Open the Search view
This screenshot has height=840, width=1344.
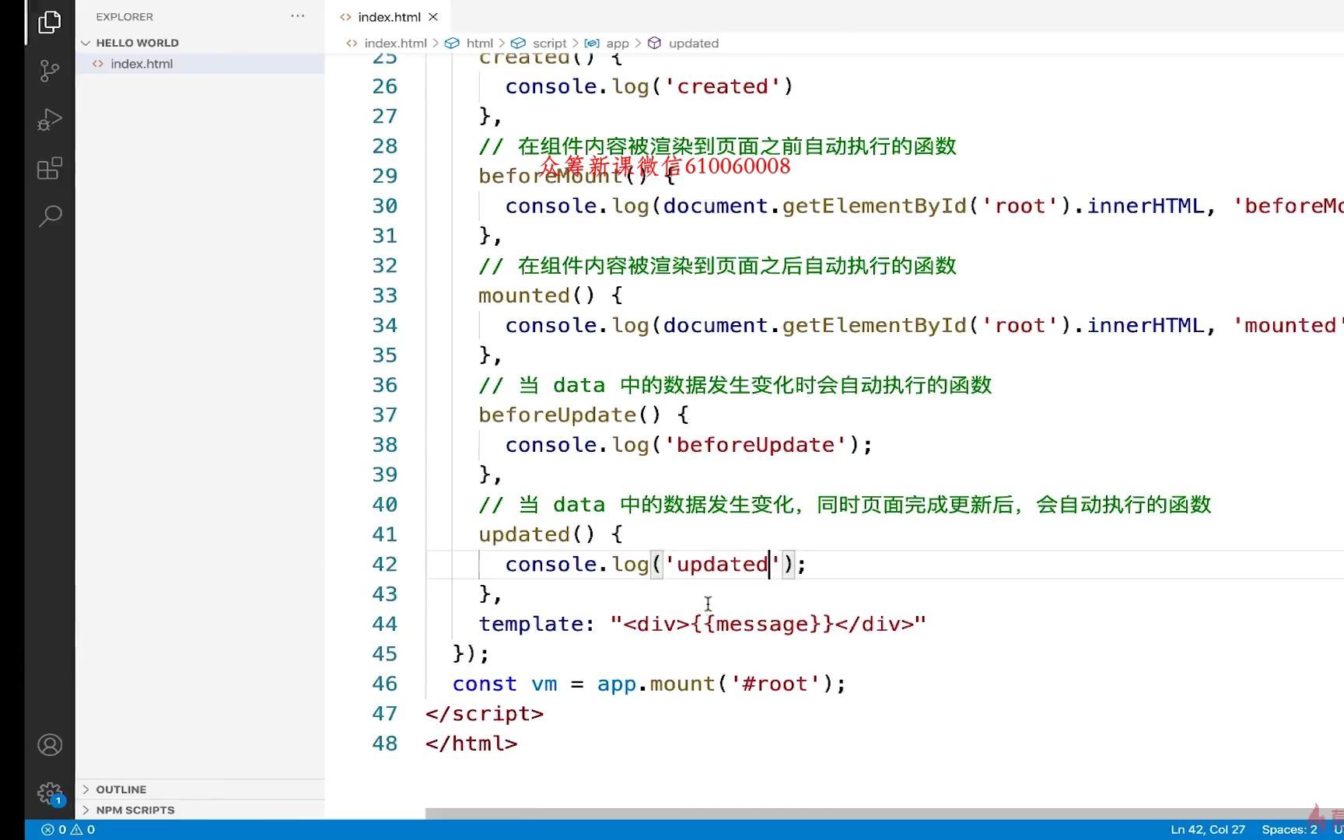click(x=49, y=215)
